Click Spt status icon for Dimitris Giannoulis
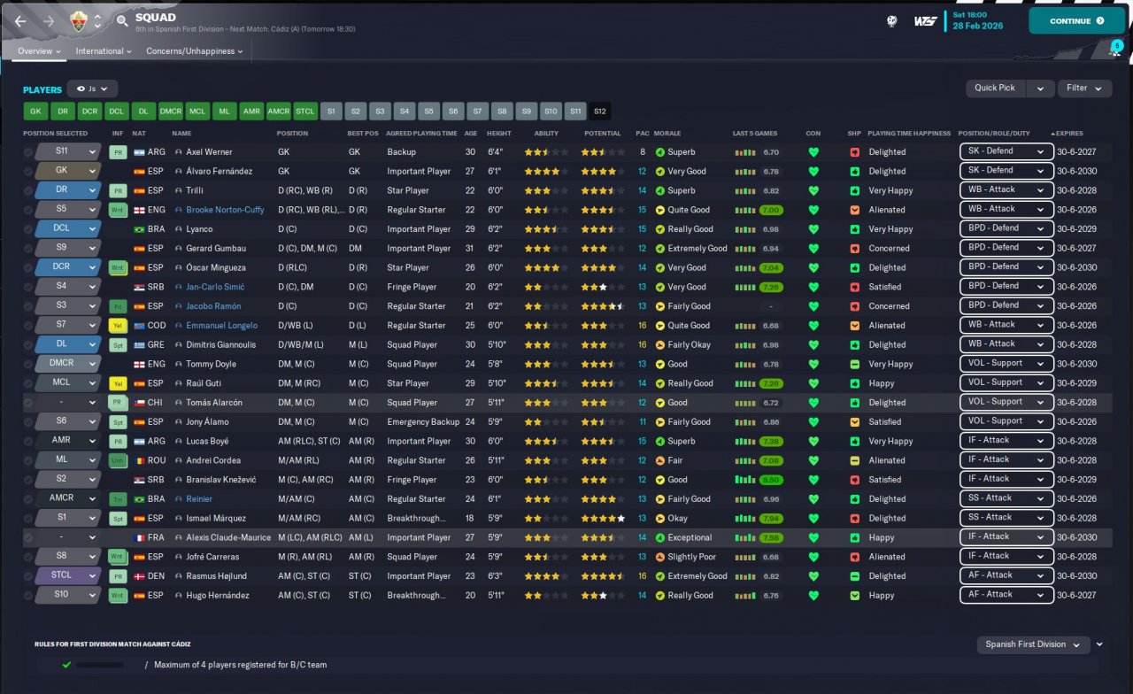Image resolution: width=1133 pixels, height=694 pixels. [x=118, y=345]
